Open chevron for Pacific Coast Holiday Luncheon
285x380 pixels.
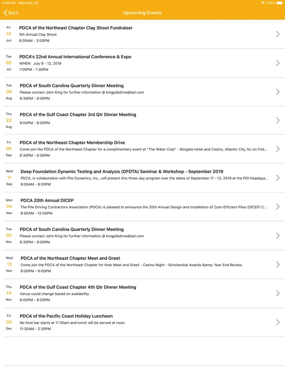pos(278,322)
